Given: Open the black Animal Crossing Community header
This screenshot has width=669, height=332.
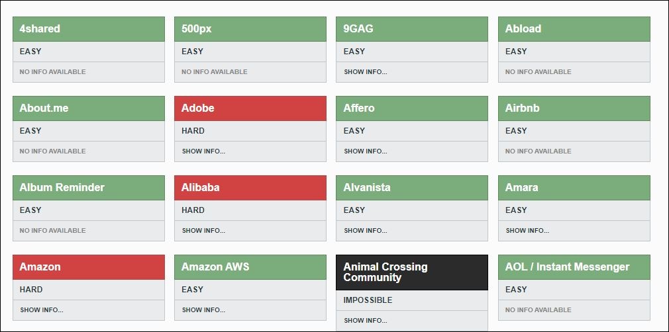Looking at the screenshot, I should pos(386,272).
